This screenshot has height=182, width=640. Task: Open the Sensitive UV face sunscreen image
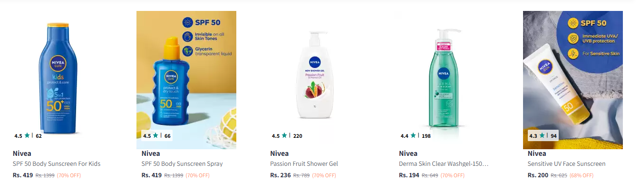click(573, 80)
